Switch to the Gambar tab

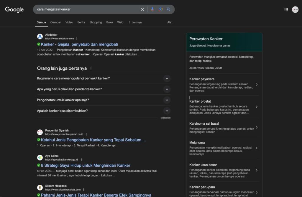[56, 22]
